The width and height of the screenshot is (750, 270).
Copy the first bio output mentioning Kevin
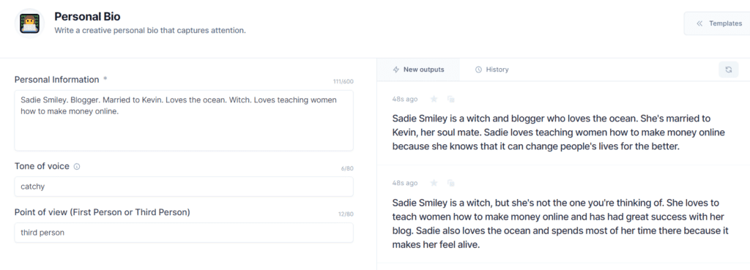click(x=450, y=99)
